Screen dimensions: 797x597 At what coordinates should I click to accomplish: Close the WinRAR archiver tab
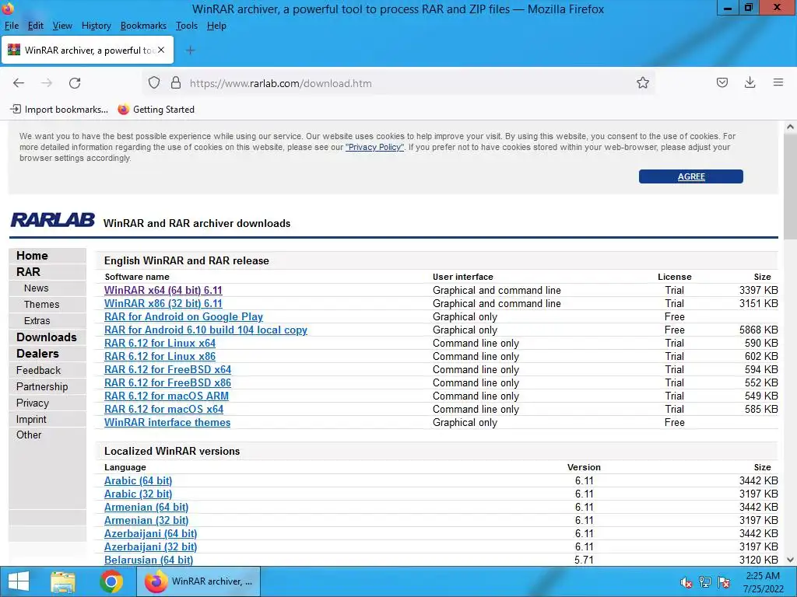pos(161,50)
